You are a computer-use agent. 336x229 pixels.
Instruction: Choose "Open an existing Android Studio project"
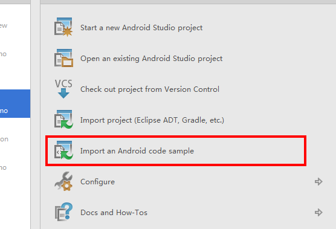tap(152, 59)
